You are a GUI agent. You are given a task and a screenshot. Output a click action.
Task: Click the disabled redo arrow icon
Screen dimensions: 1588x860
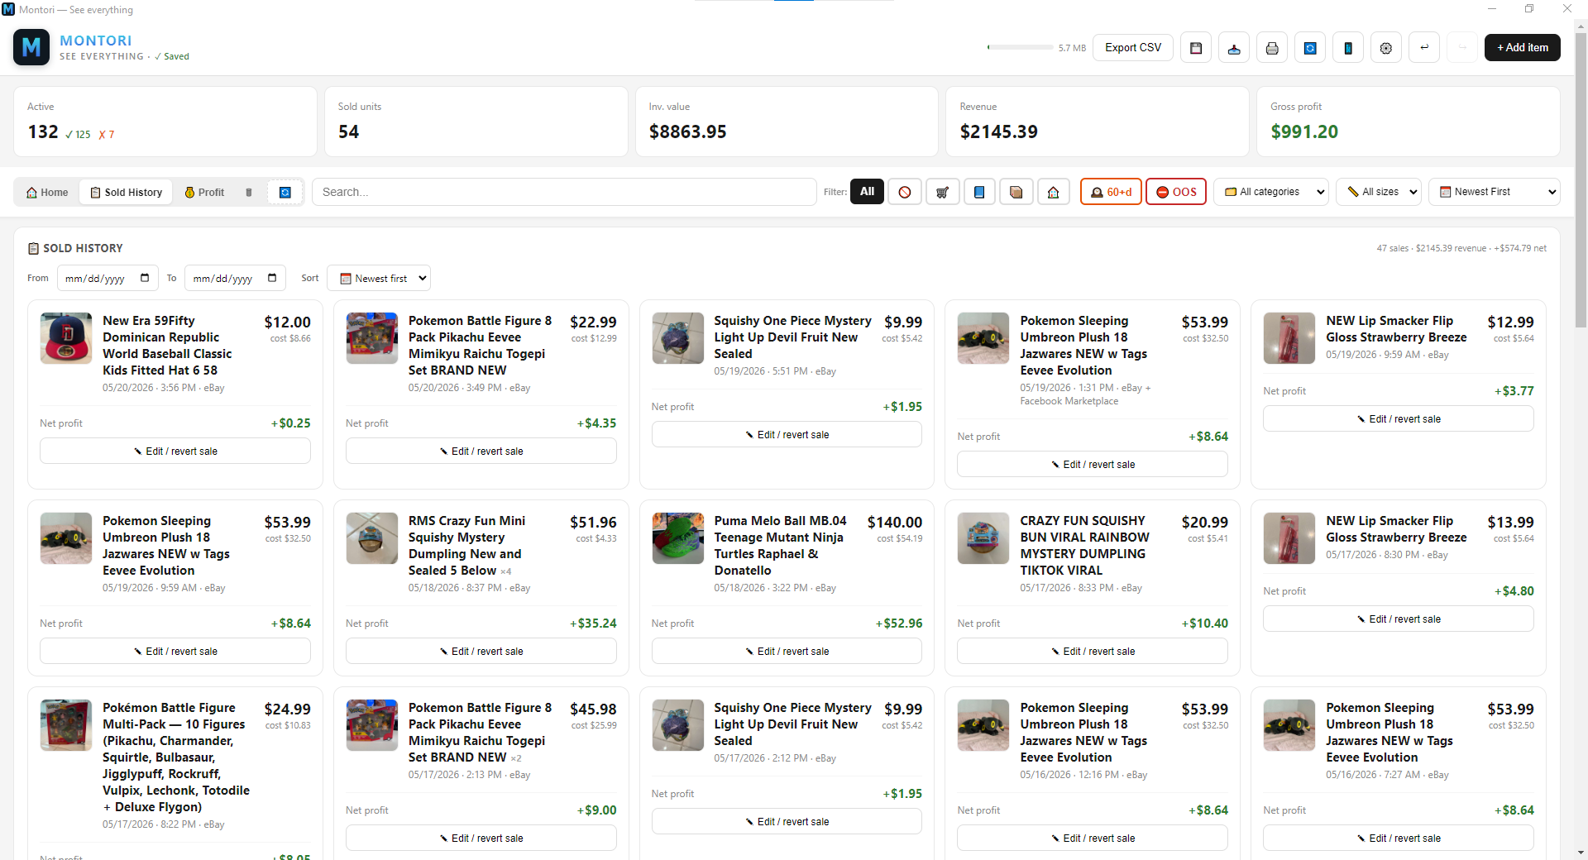click(x=1462, y=48)
